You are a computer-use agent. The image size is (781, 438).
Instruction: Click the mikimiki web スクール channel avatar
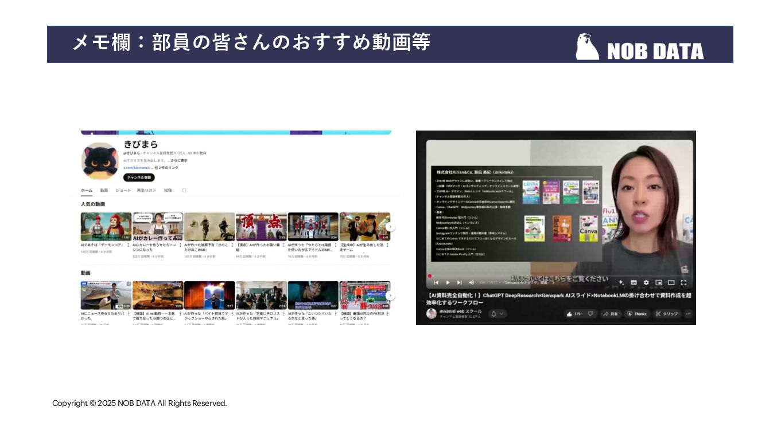tap(432, 314)
